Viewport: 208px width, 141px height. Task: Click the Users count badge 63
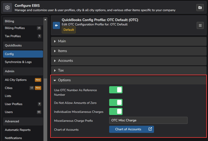coord(39,112)
